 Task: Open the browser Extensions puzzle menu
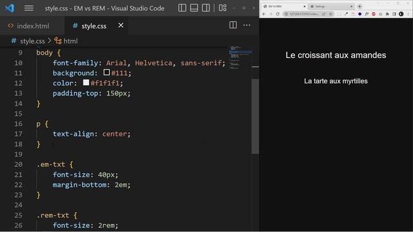click(387, 14)
